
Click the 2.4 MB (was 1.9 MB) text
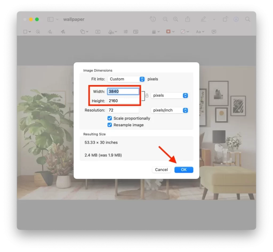click(103, 155)
